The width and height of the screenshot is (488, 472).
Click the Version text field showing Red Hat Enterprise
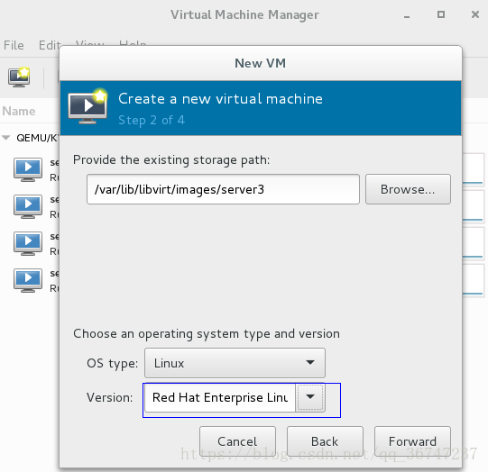pos(220,397)
